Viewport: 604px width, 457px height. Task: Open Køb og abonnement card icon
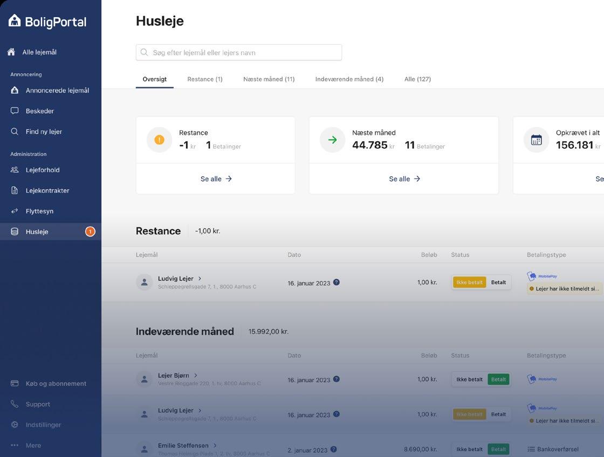tap(15, 384)
